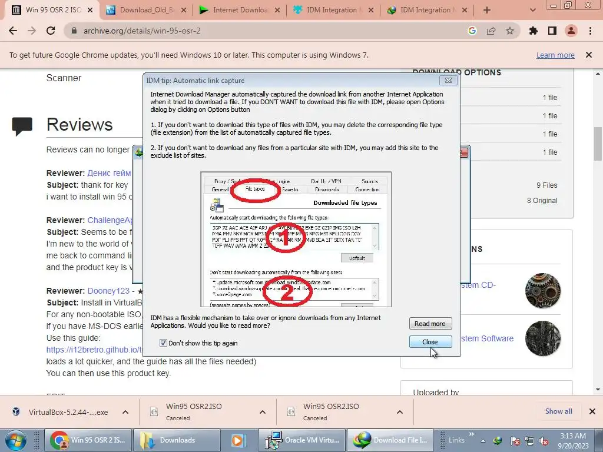Toggle Don't show this tip again checkbox
This screenshot has width=603, height=452.
[163, 343]
